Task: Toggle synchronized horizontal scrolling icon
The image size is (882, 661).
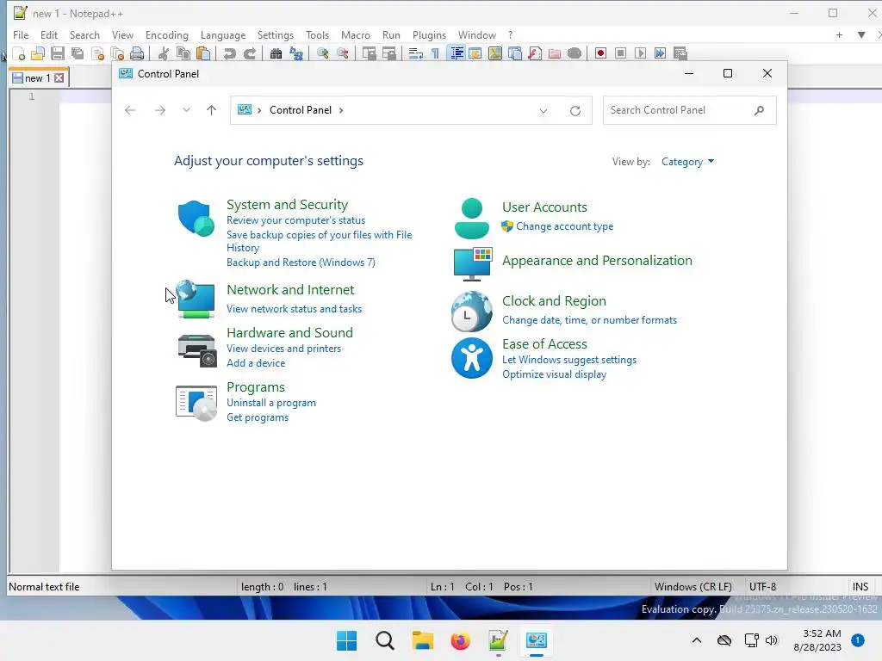Action: click(389, 53)
